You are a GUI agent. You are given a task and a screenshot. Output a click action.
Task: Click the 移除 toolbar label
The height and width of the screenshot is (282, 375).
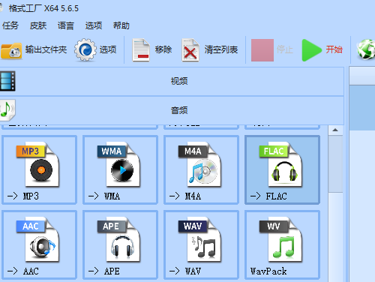point(163,49)
